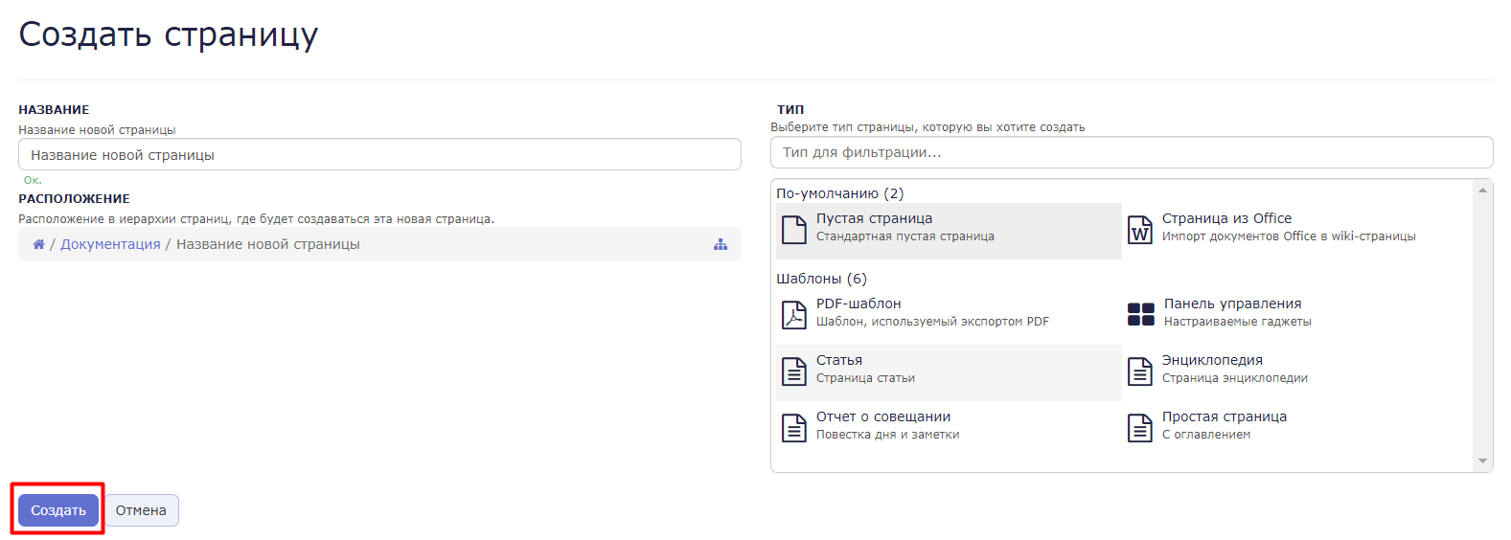Click the Стандартная пустая страница description
This screenshot has width=1511, height=540.
tap(905, 236)
